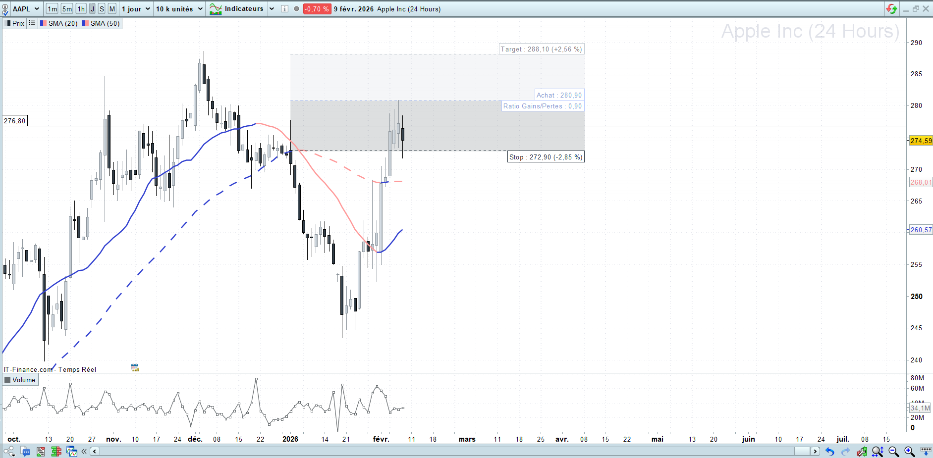Open the order book icon

coord(56,452)
